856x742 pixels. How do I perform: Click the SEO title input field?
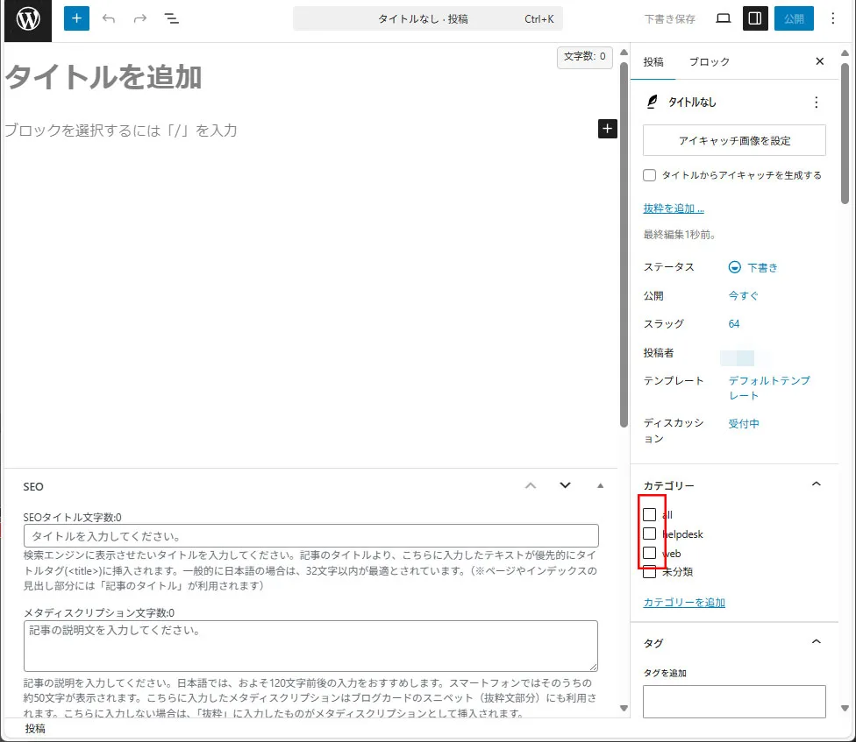coord(311,535)
